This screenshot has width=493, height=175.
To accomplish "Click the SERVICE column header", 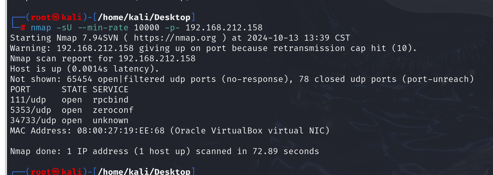I will [x=111, y=89].
